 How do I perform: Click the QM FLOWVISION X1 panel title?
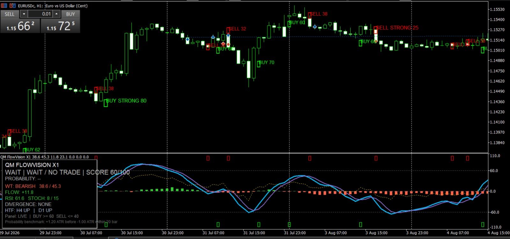(32, 165)
